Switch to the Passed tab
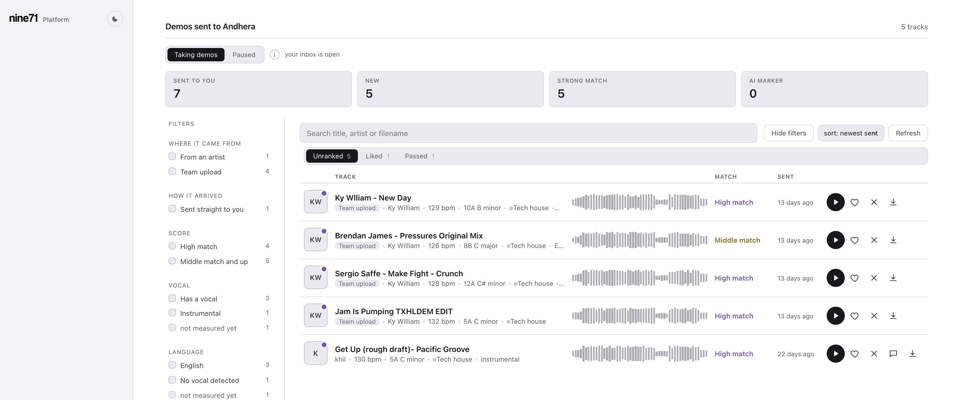 pyautogui.click(x=420, y=156)
